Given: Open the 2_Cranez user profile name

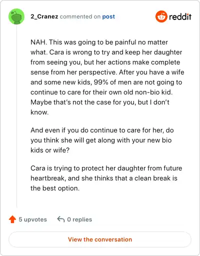Looking at the screenshot, I should click(x=44, y=16).
